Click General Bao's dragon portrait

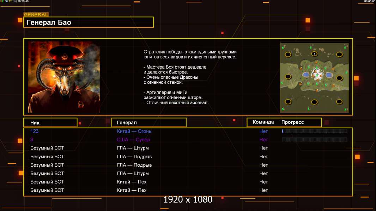coord(64,77)
